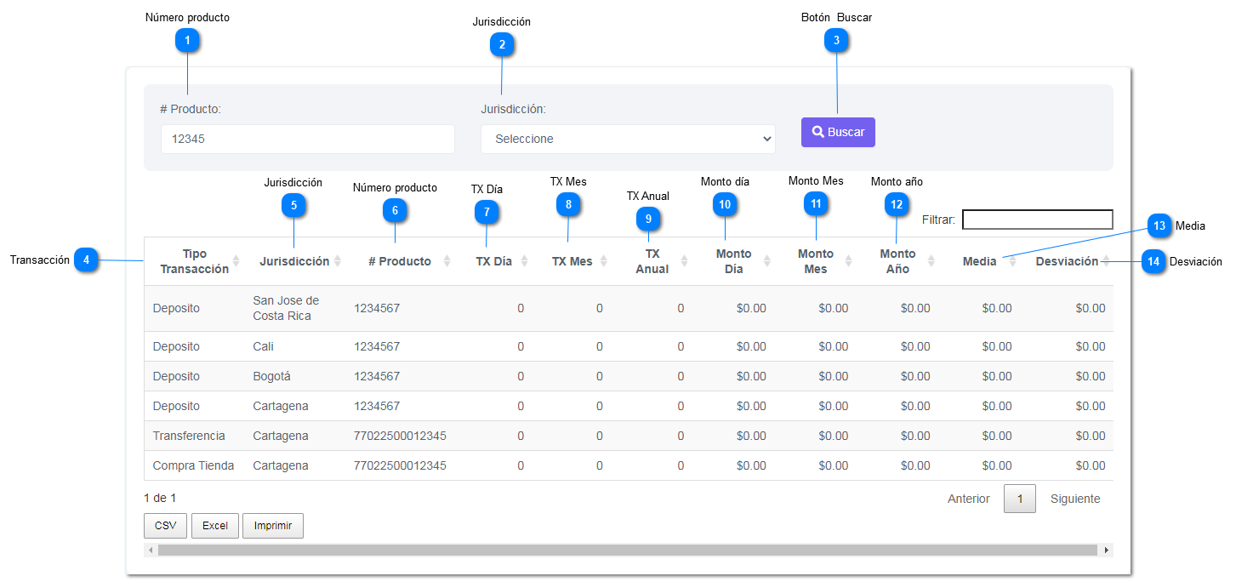Click the Filtrar text box
This screenshot has width=1236, height=582.
[x=1037, y=220]
